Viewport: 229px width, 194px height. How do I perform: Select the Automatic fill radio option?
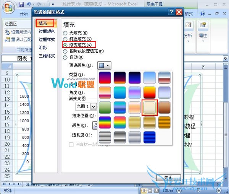pos(65,57)
